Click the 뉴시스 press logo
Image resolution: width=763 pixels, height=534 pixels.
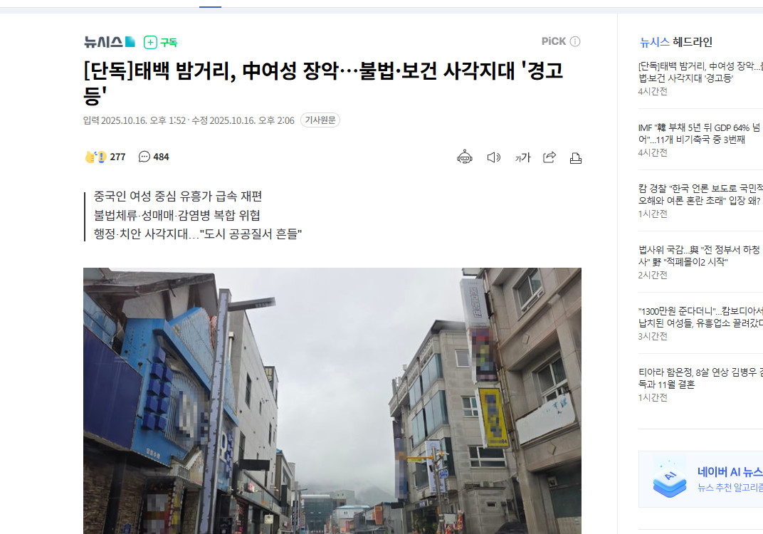tap(110, 42)
